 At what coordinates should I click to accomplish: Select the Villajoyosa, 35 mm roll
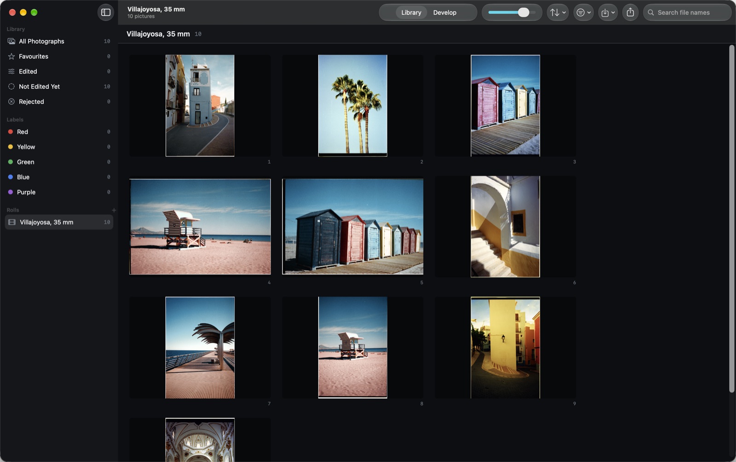[59, 222]
